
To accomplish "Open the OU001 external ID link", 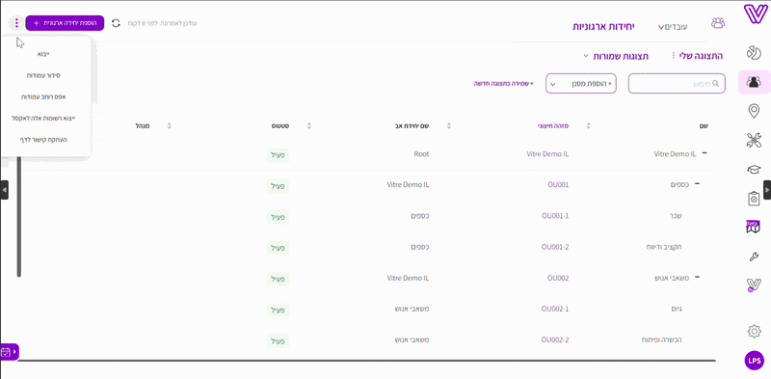I will pos(558,185).
